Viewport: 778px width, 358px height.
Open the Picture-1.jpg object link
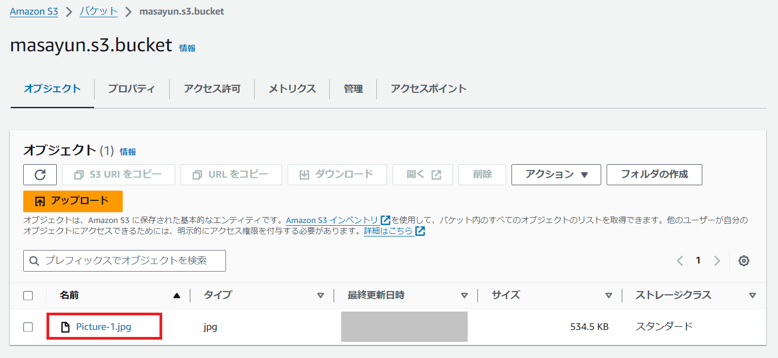(x=103, y=327)
